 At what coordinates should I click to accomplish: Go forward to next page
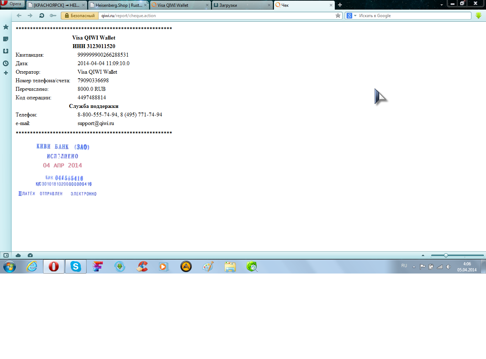(30, 16)
